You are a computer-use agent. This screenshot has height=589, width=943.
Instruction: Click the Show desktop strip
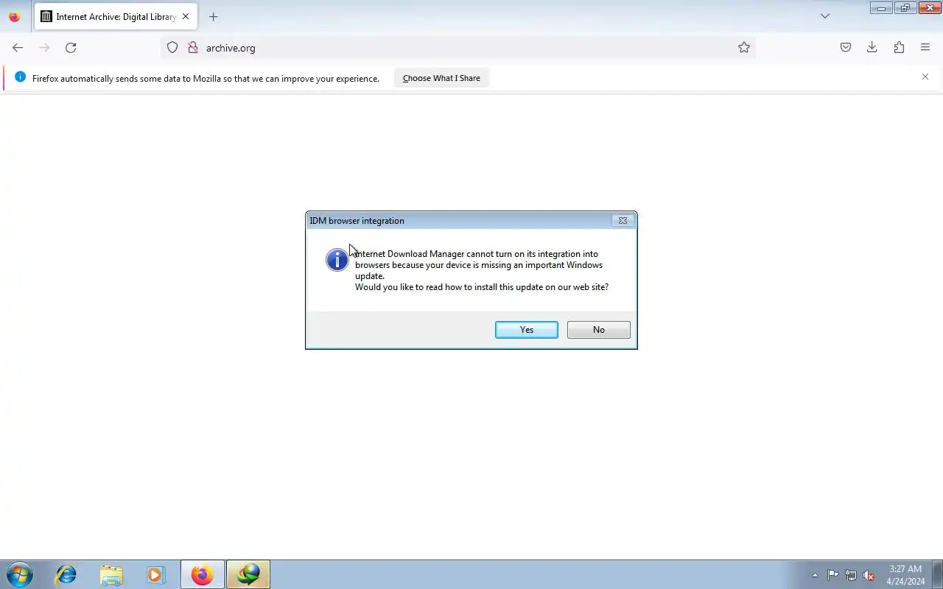[x=938, y=574]
